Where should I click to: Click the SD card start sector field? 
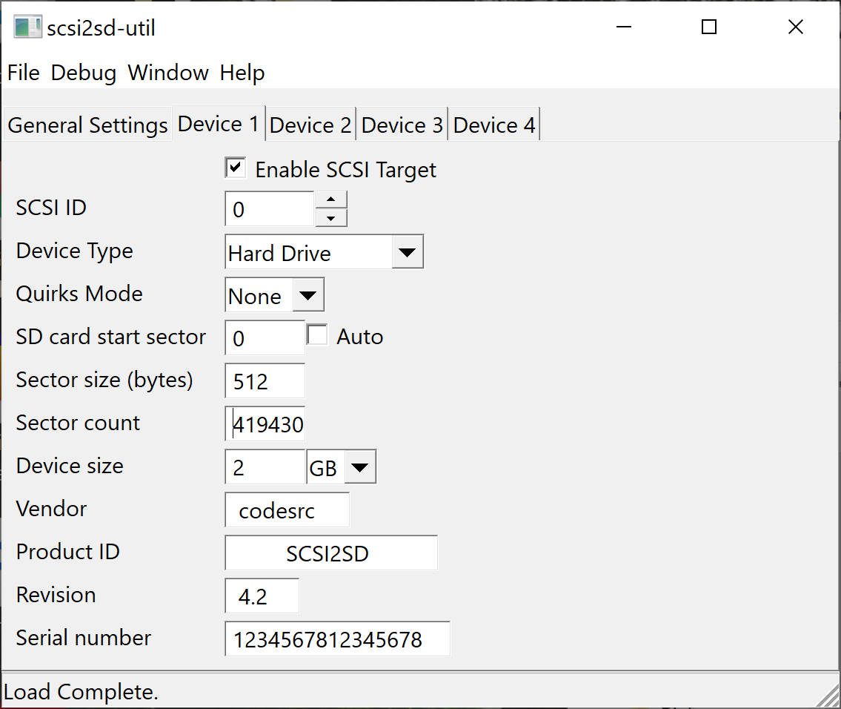click(265, 337)
